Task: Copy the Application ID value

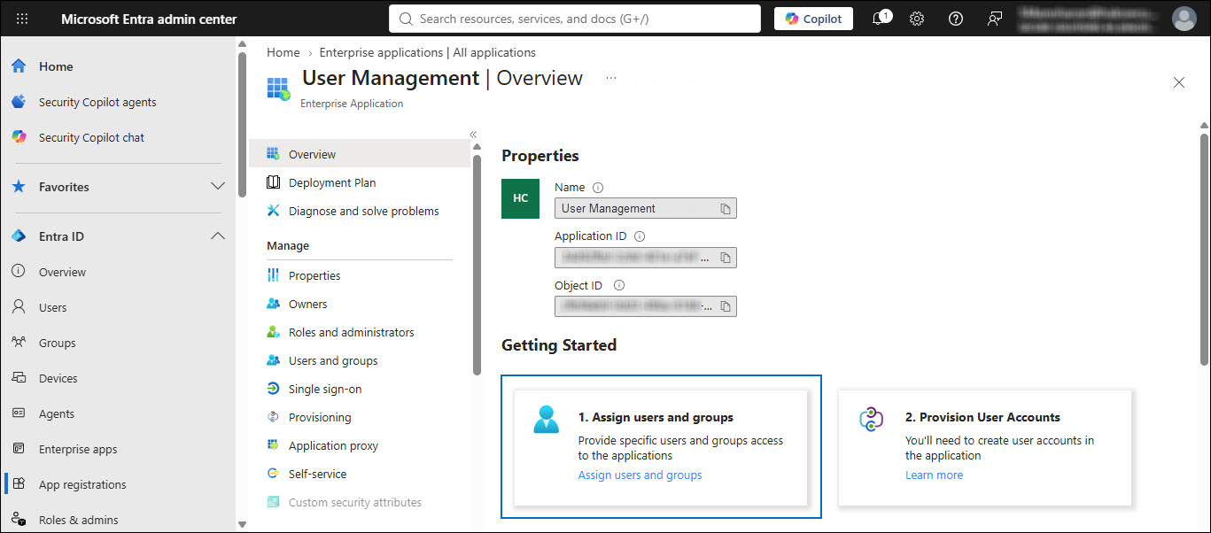Action: pyautogui.click(x=725, y=258)
